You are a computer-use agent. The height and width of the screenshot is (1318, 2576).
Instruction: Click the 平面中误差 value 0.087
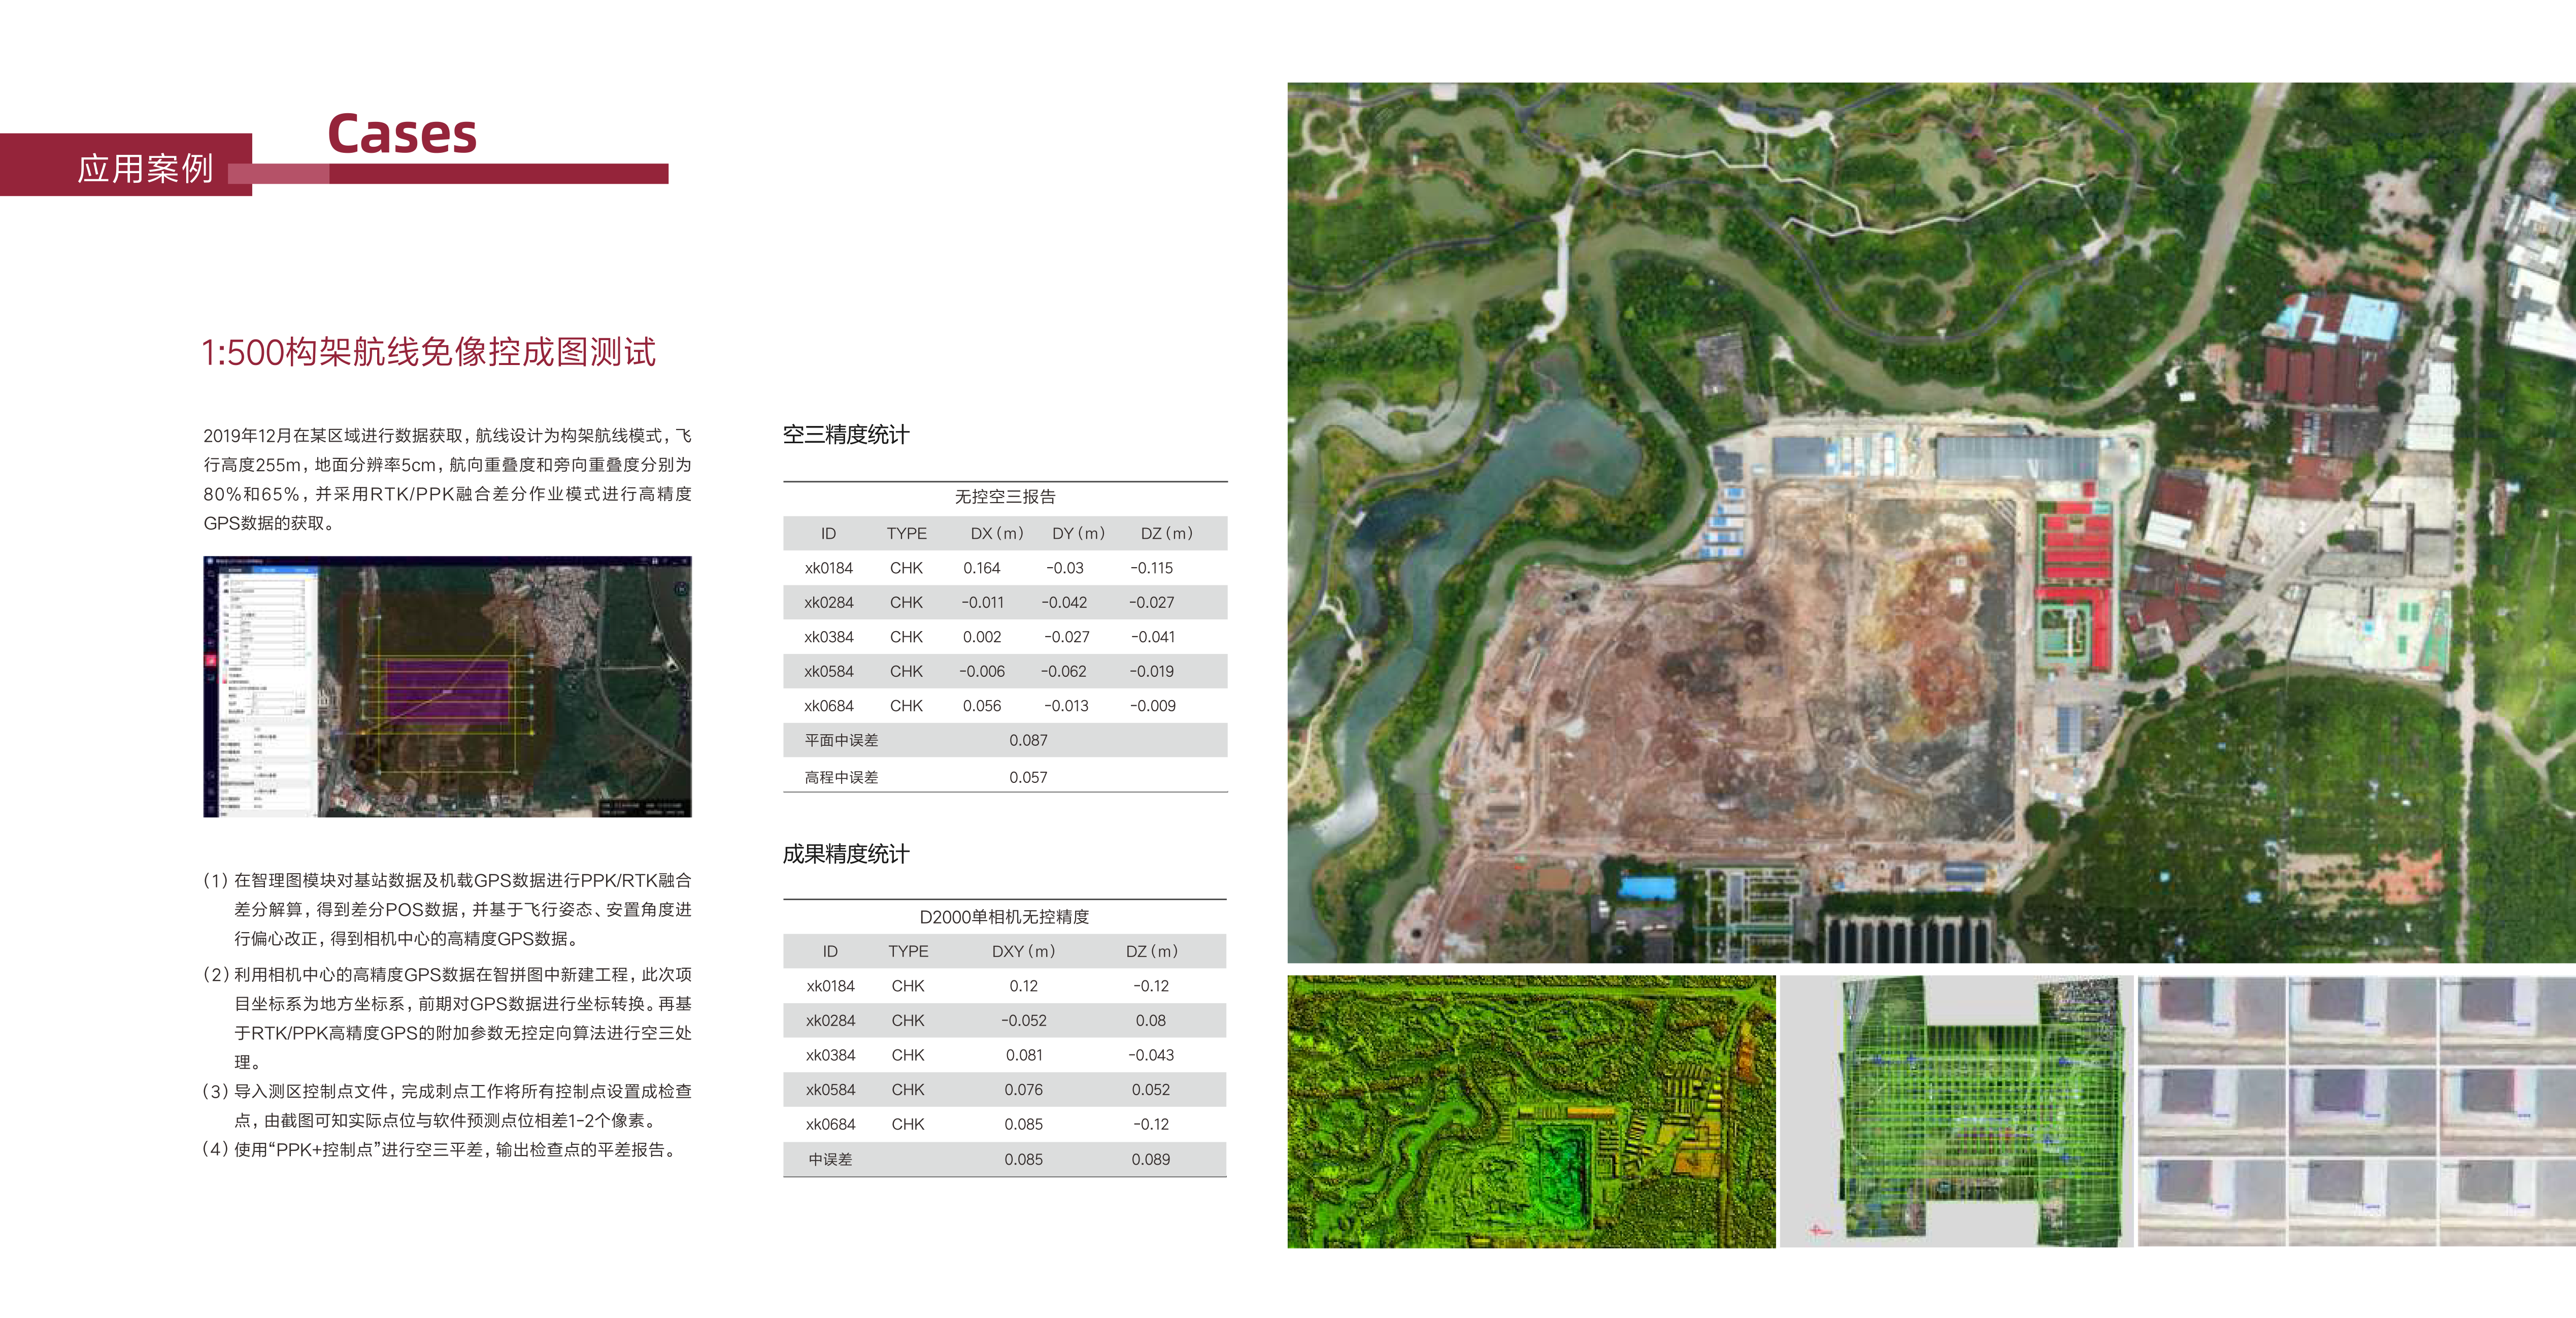pos(1028,740)
